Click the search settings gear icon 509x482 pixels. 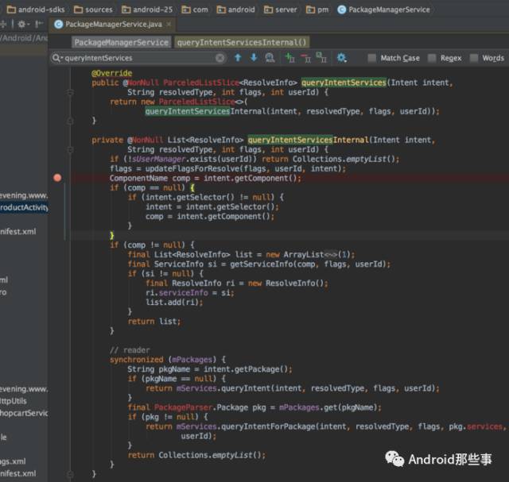[x=341, y=58]
